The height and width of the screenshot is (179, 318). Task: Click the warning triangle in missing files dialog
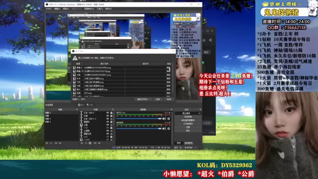[75, 58]
